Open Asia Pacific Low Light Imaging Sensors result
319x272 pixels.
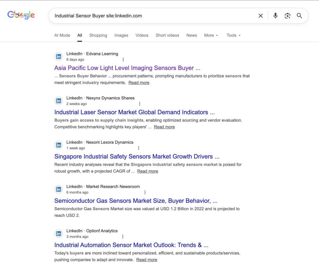click(127, 68)
